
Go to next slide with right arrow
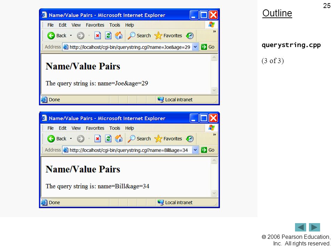(315, 227)
